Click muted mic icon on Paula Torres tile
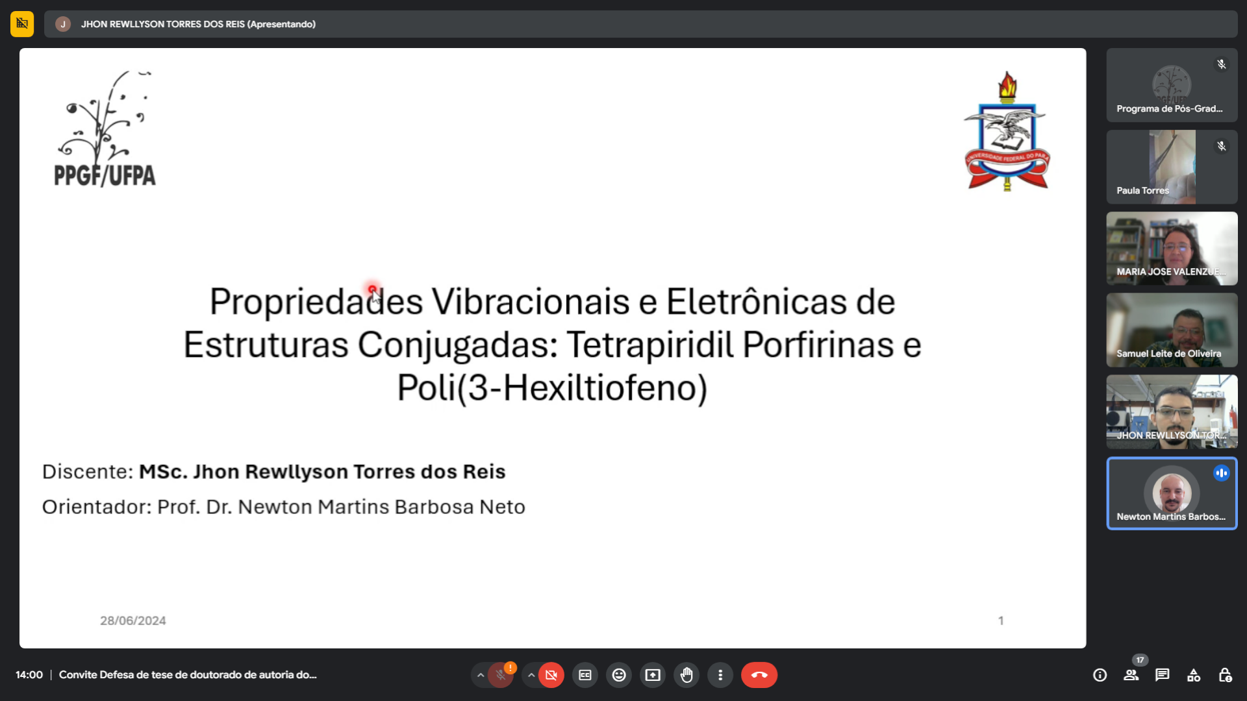Image resolution: width=1247 pixels, height=701 pixels. 1222,146
